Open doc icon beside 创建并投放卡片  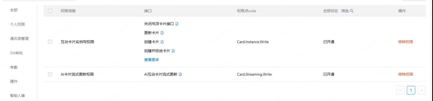pyautogui.click(x=173, y=51)
